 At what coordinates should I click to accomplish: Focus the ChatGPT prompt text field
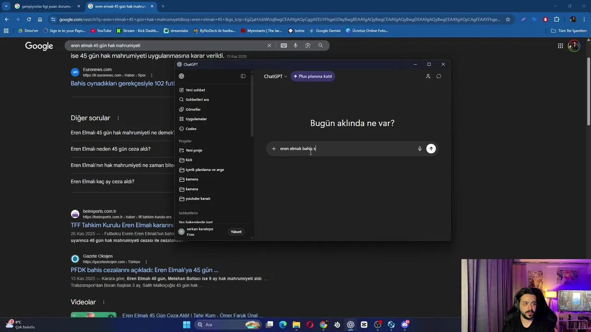pyautogui.click(x=346, y=148)
